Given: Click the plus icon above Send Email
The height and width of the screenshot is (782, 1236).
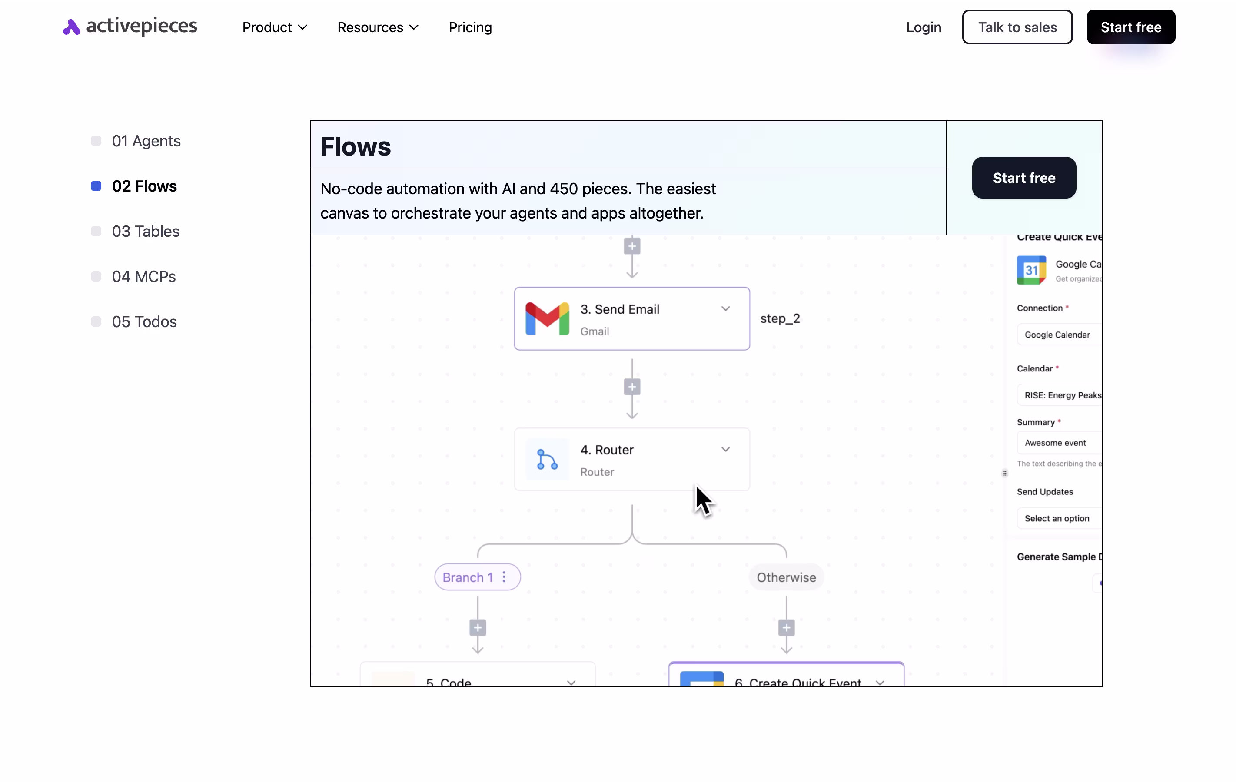Looking at the screenshot, I should click(x=632, y=247).
